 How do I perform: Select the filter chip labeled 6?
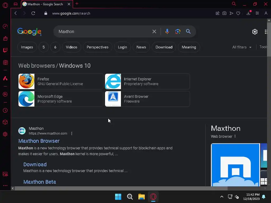(x=55, y=47)
